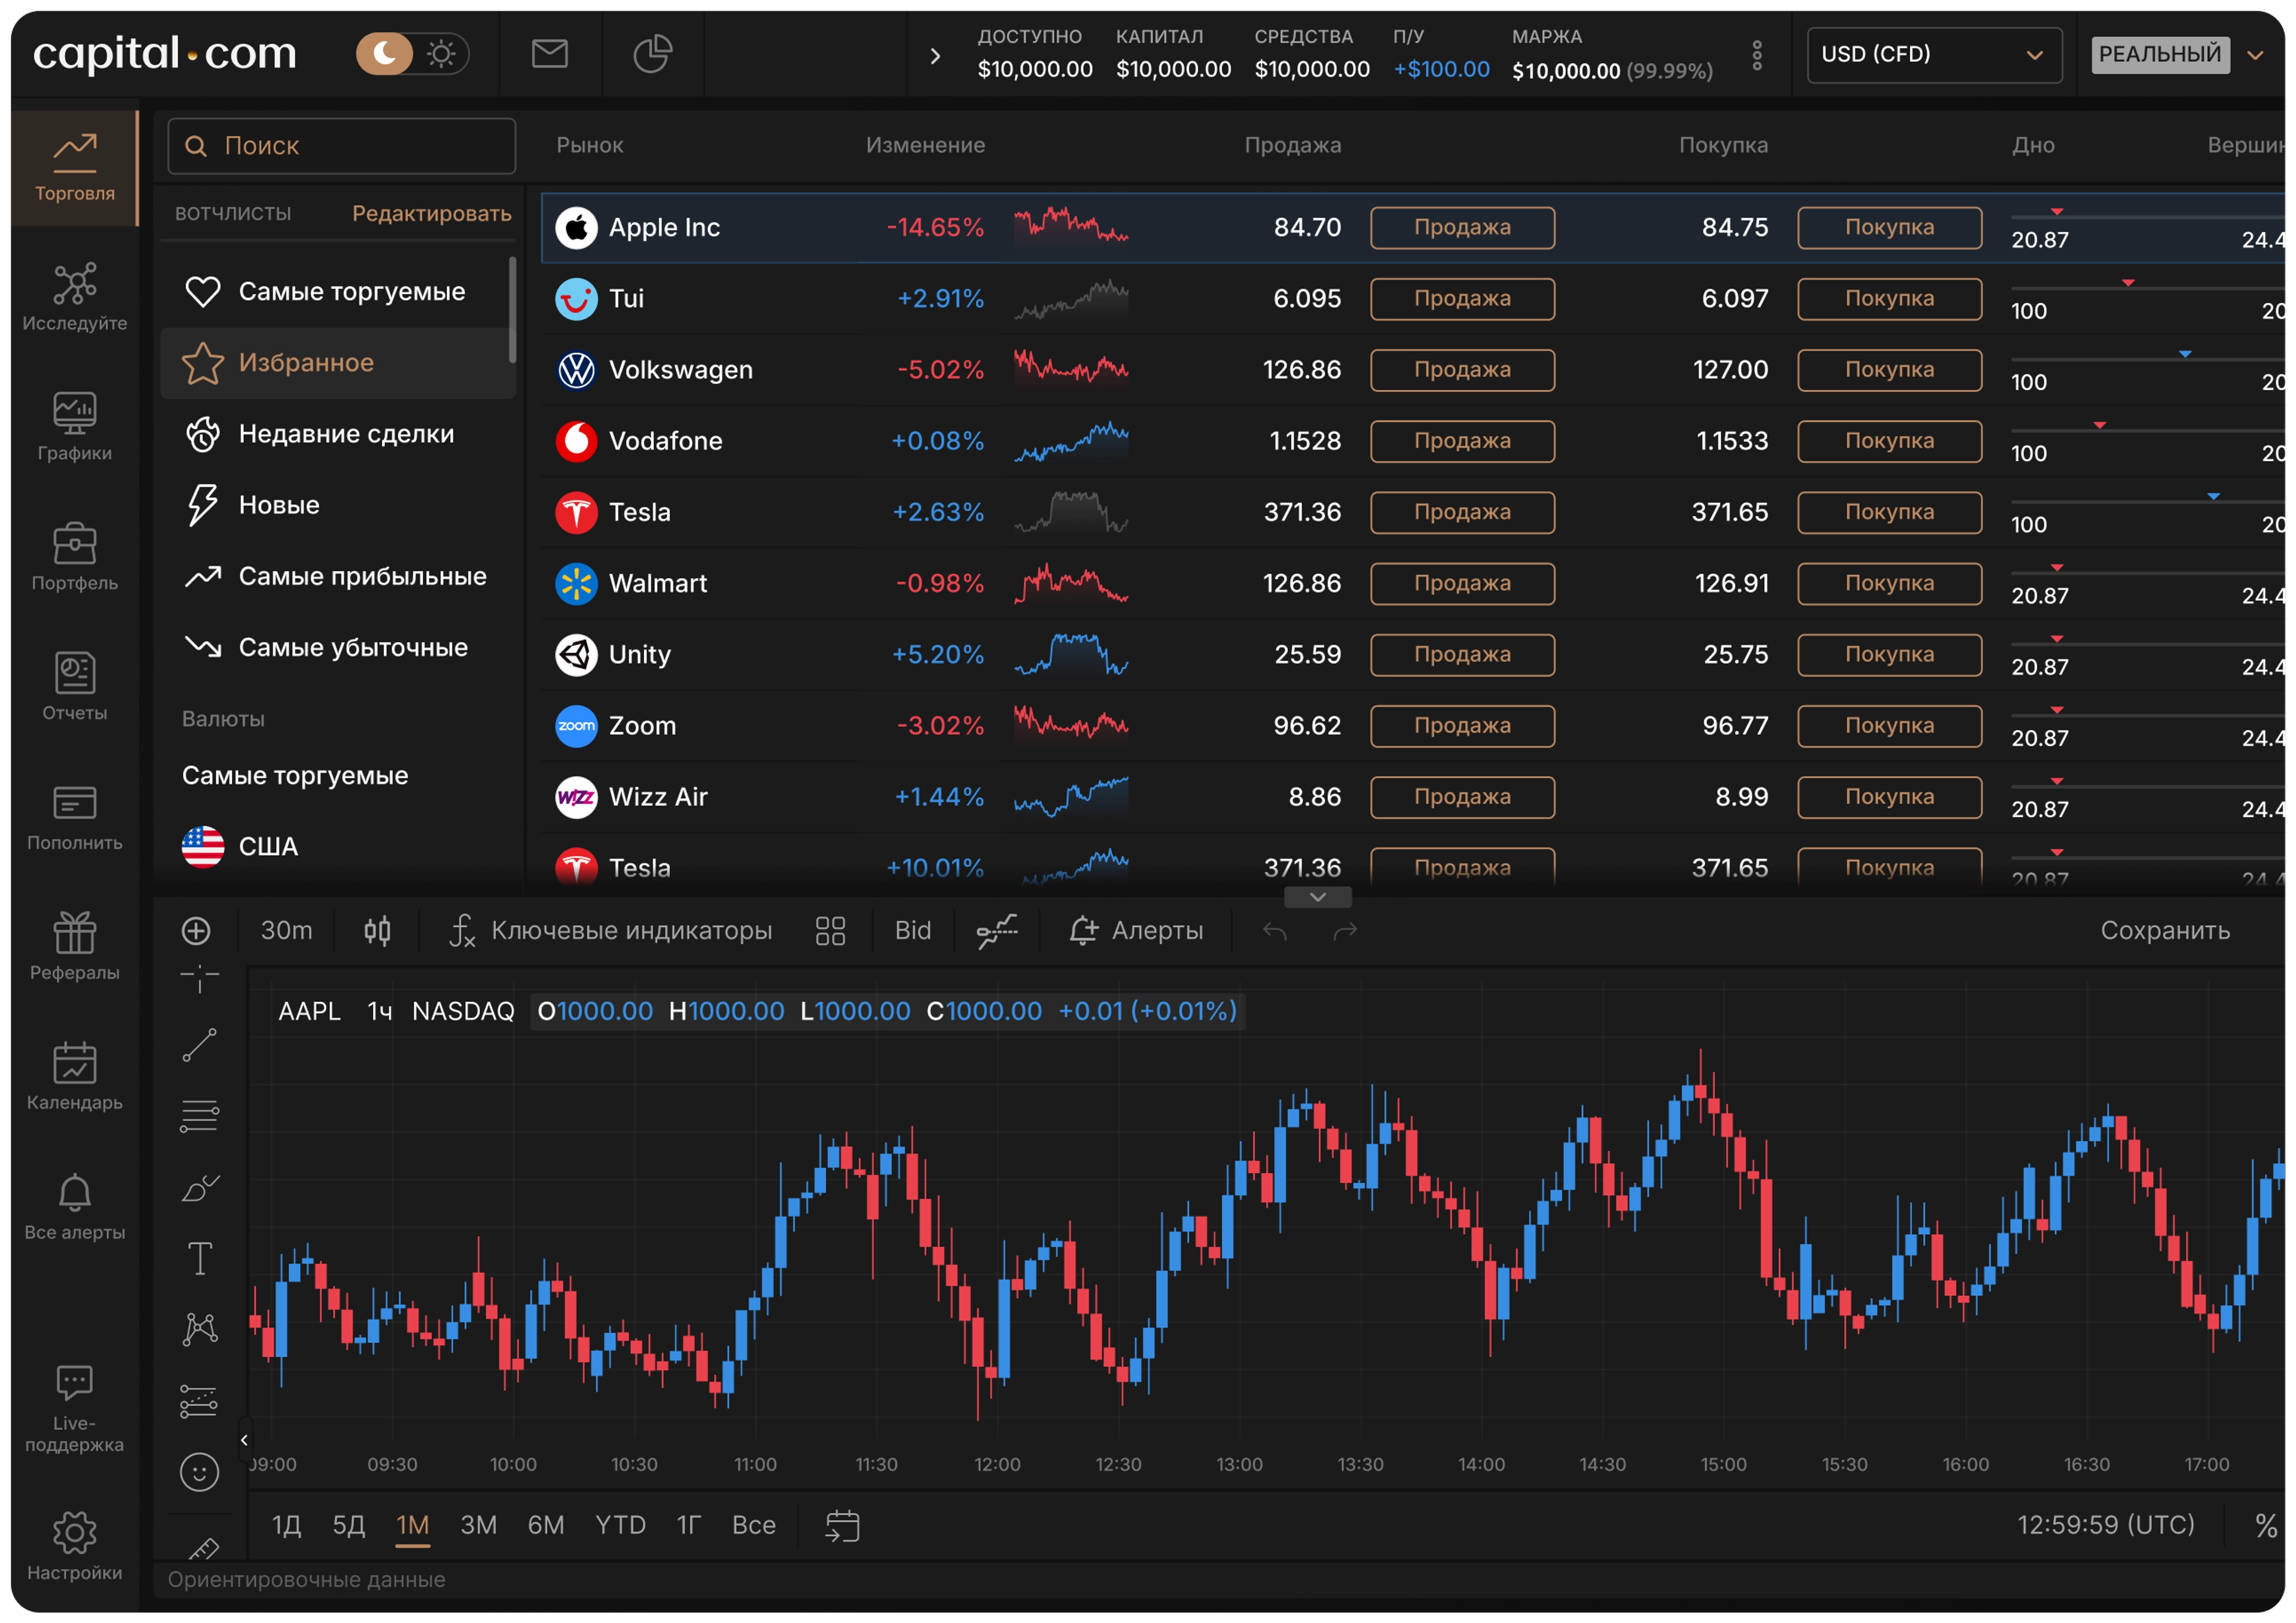2296x1623 pixels.
Task: Change chart type via candlestick icon
Action: pyautogui.click(x=377, y=931)
